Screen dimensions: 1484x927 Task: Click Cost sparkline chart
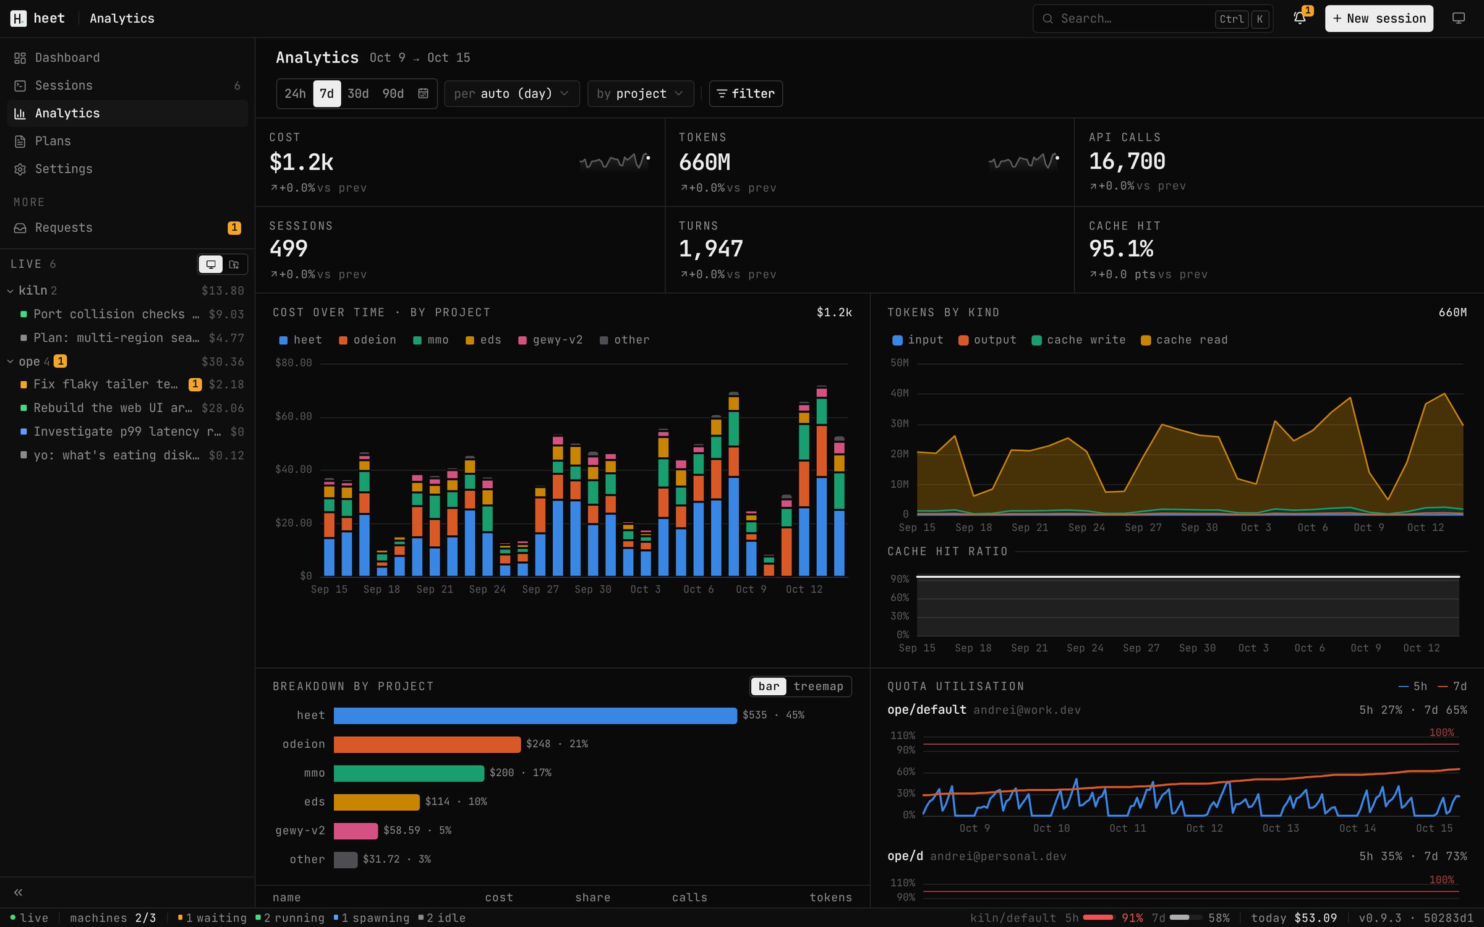[615, 161]
